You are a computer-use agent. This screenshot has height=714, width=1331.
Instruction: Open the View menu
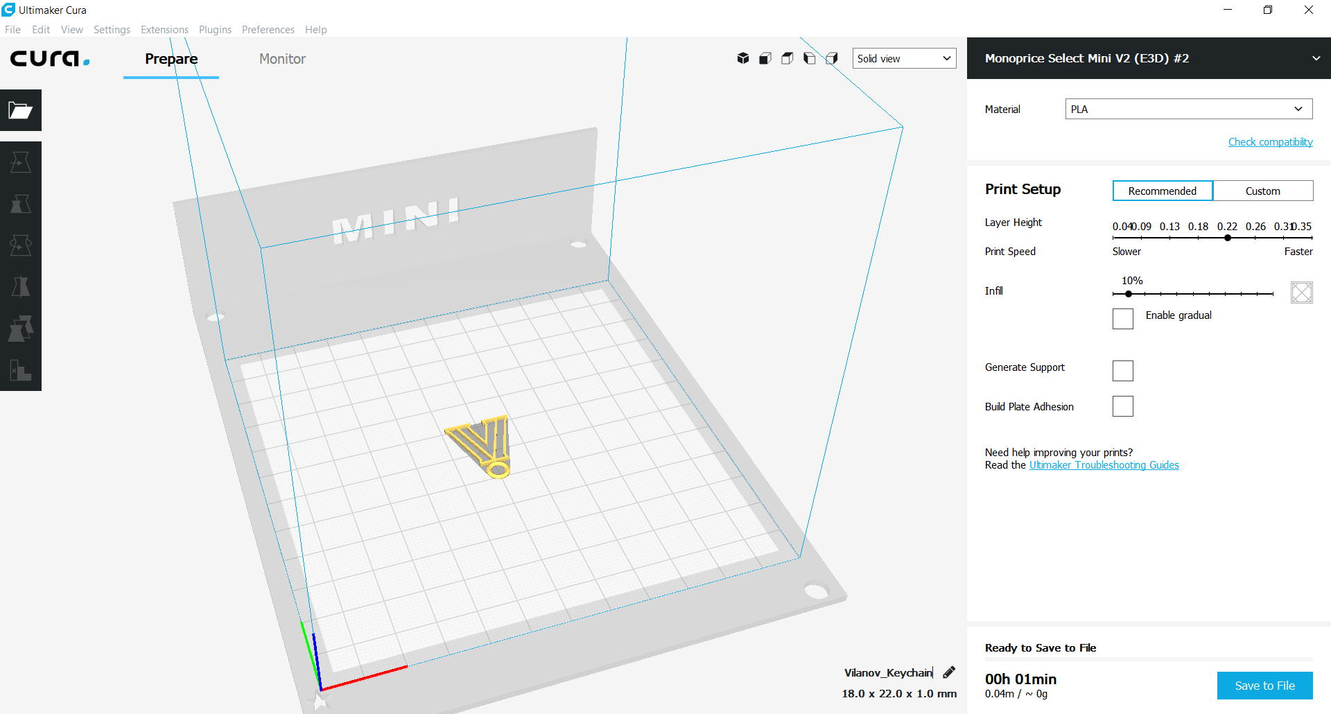[x=72, y=30]
